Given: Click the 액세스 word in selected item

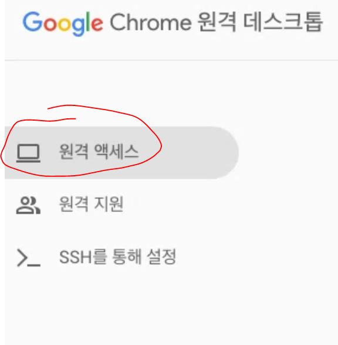Looking at the screenshot, I should [116, 152].
